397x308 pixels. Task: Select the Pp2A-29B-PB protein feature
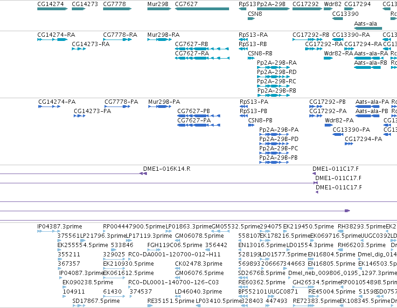(274, 162)
